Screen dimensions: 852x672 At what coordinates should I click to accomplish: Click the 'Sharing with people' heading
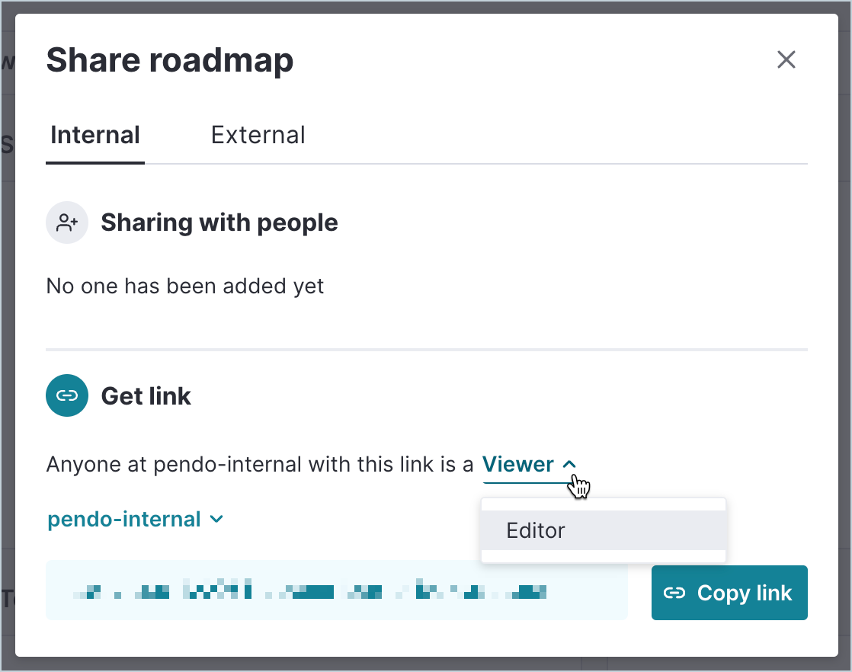pyautogui.click(x=219, y=222)
